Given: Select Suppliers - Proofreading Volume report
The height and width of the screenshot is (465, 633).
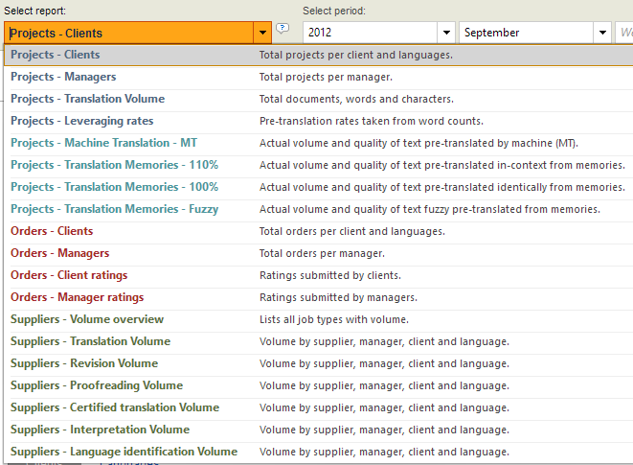Looking at the screenshot, I should pyautogui.click(x=97, y=385).
